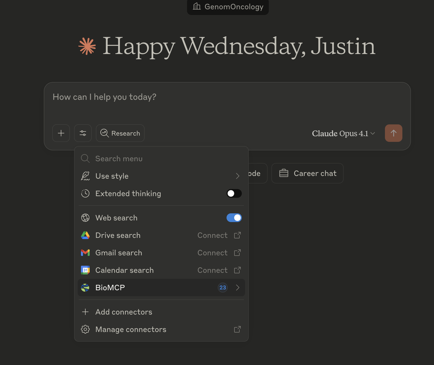Viewport: 434px width, 365px height.
Task: Click the send arrow button
Action: click(x=394, y=133)
